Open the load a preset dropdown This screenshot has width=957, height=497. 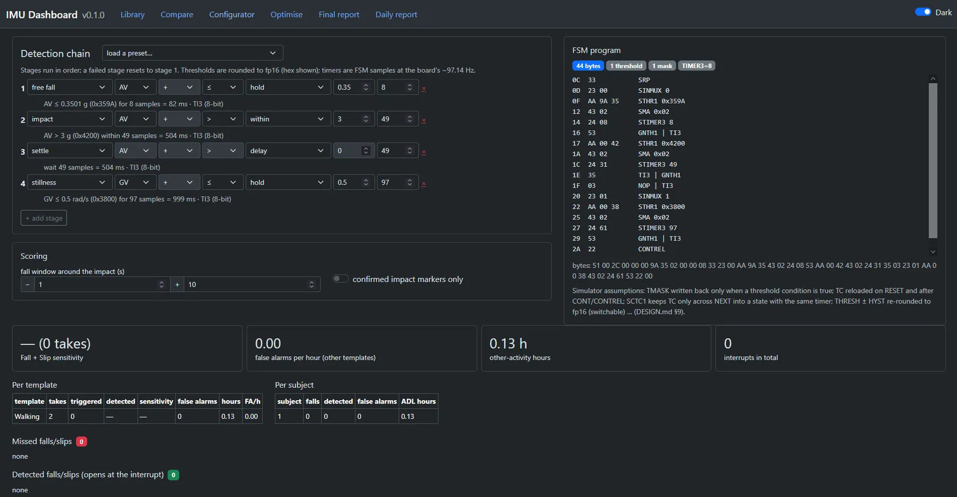tap(192, 53)
